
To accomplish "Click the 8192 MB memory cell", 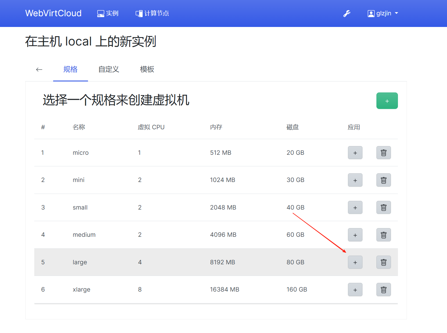I will pyautogui.click(x=223, y=262).
